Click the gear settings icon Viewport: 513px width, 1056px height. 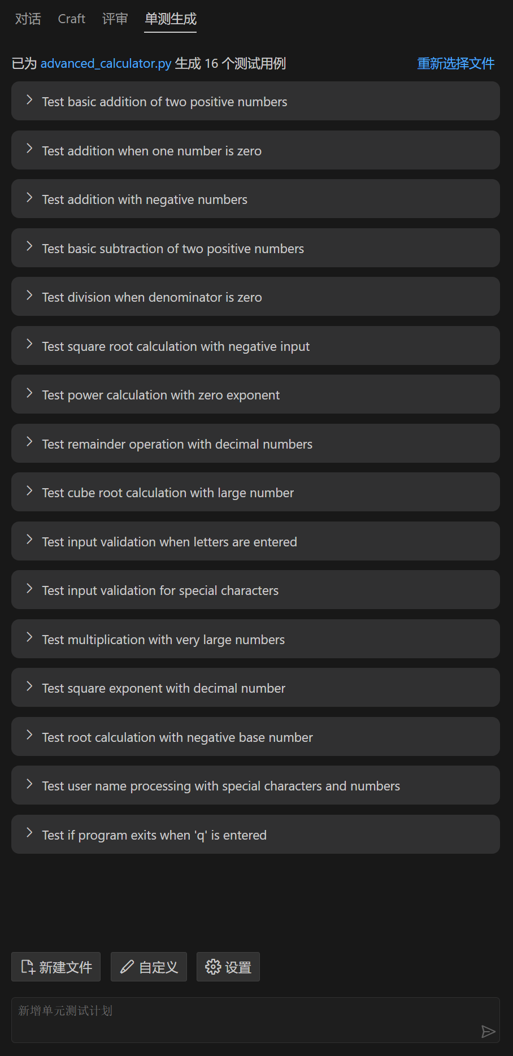pyautogui.click(x=213, y=967)
